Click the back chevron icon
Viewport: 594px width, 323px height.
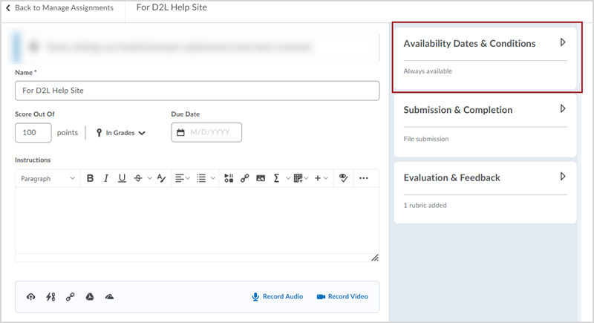click(x=8, y=8)
